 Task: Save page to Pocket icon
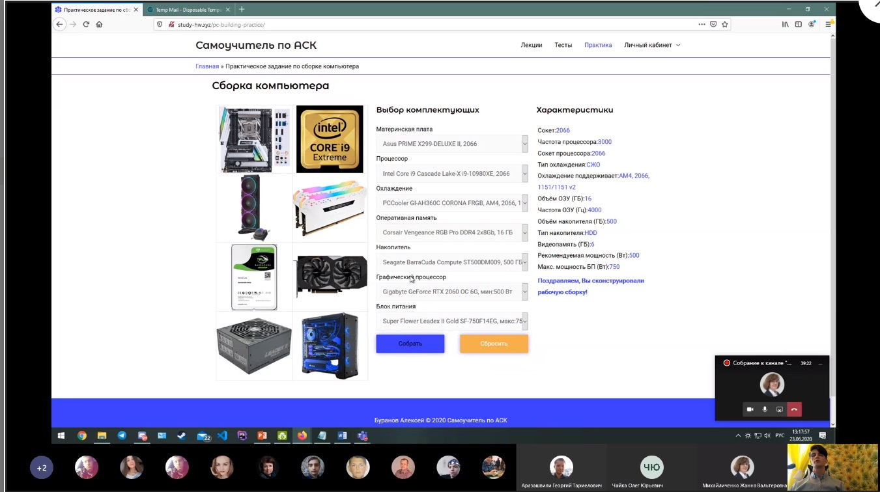713,24
